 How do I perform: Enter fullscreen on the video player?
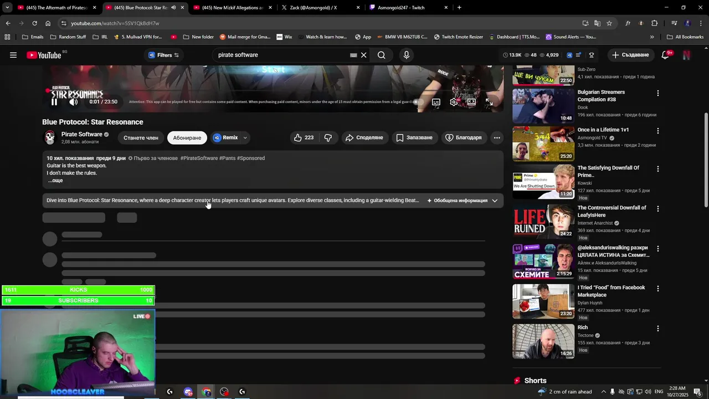(x=489, y=102)
